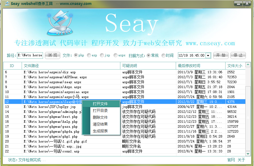Click the results list scroll down arrow
The height and width of the screenshot is (166, 254).
[248, 154]
